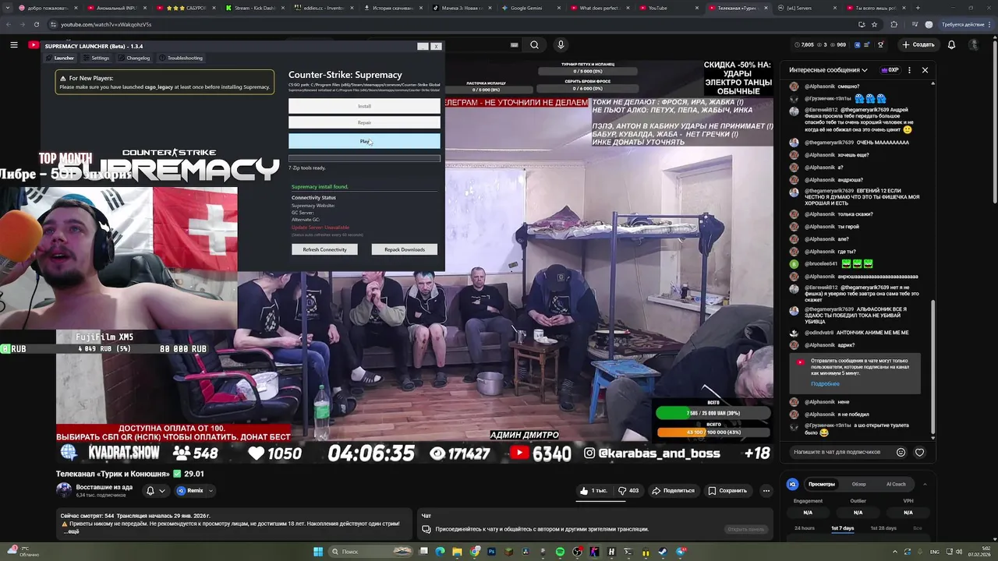Open the YouTube guide hamburger menu
The height and width of the screenshot is (561, 998).
click(x=13, y=45)
